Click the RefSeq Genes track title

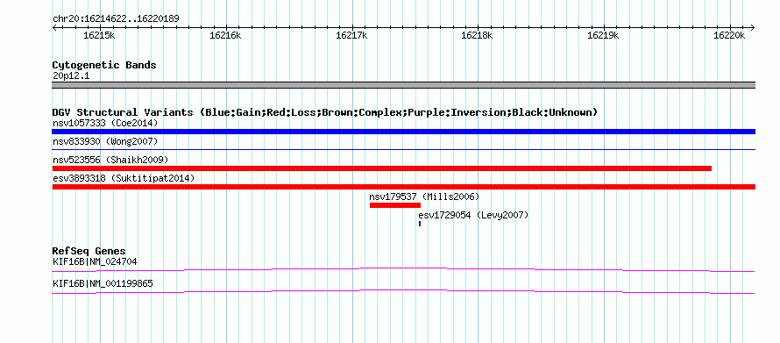(x=89, y=251)
